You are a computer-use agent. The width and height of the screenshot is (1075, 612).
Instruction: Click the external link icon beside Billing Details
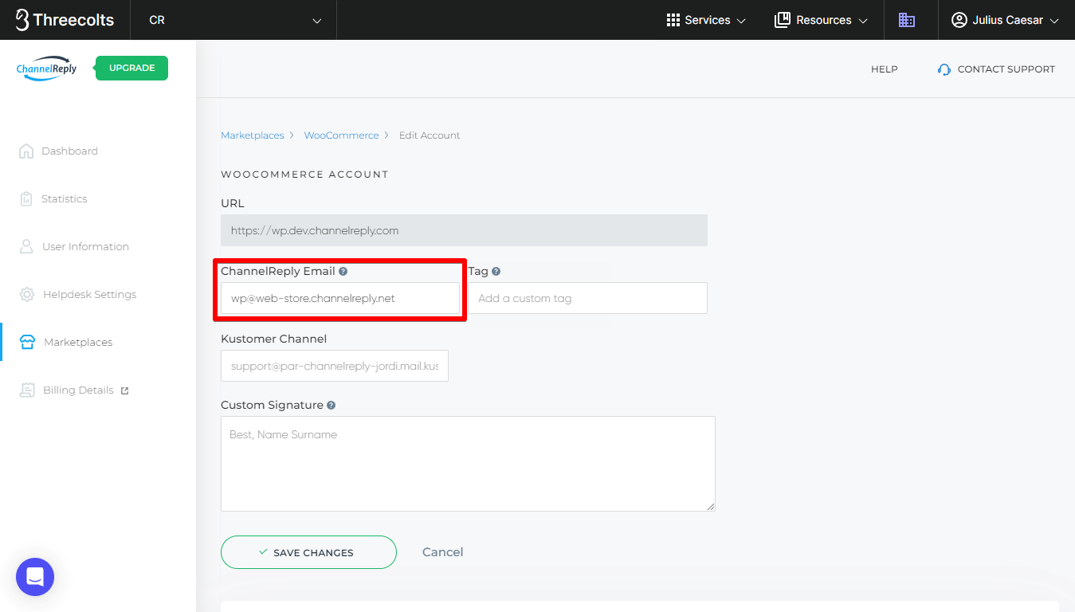pyautogui.click(x=124, y=390)
